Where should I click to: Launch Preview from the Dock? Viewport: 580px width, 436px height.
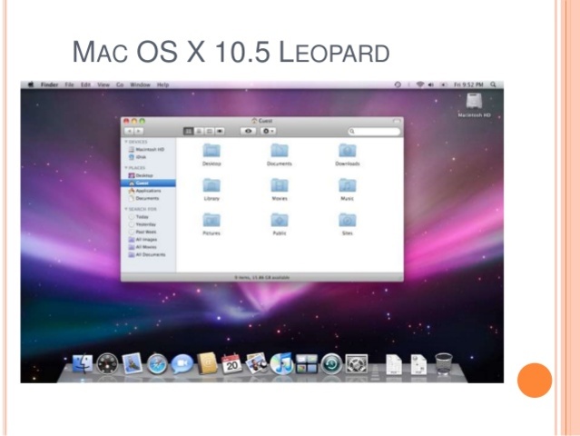pos(257,363)
